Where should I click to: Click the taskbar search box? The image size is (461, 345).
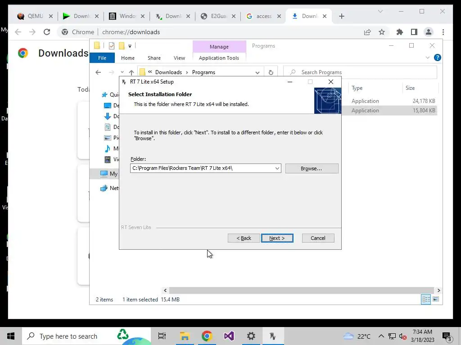[x=86, y=336]
